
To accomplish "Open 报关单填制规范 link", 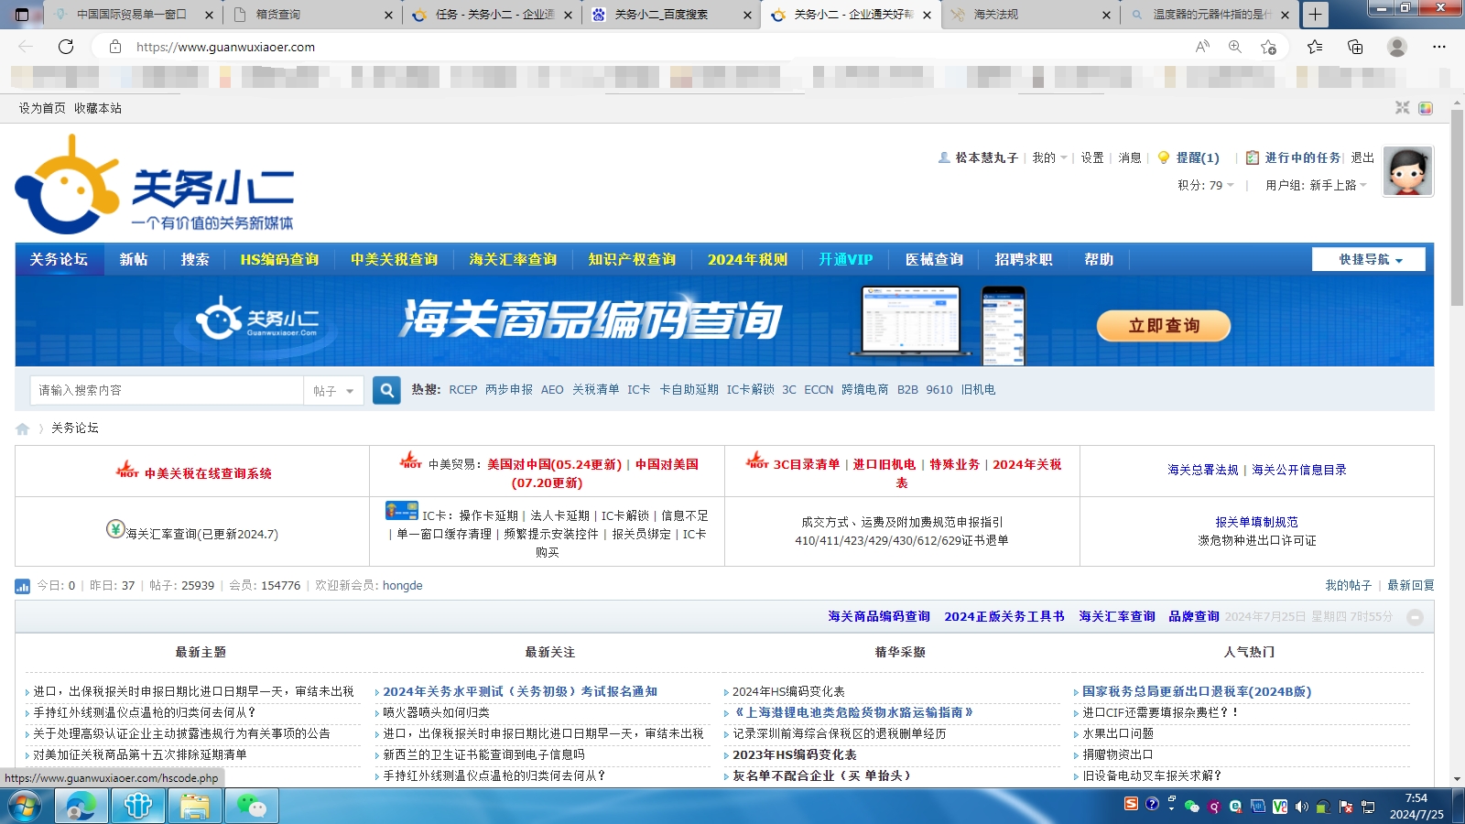I will pos(1256,522).
